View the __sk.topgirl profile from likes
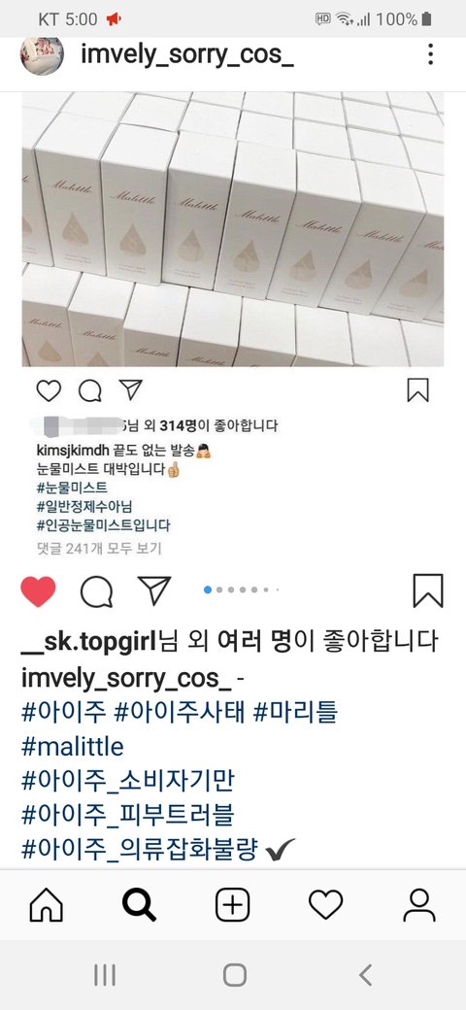Image resolution: width=466 pixels, height=1010 pixels. point(89,642)
